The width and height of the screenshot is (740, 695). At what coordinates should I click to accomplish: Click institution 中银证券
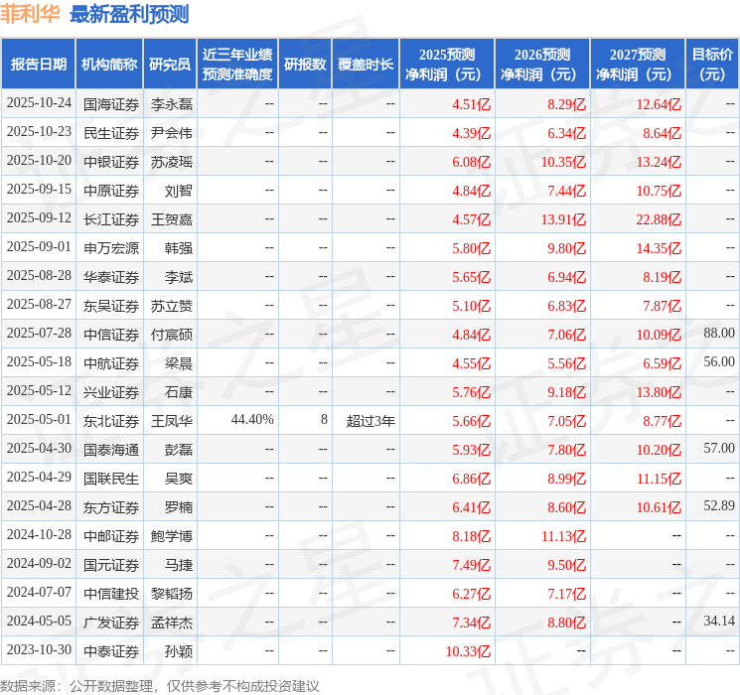(x=111, y=162)
